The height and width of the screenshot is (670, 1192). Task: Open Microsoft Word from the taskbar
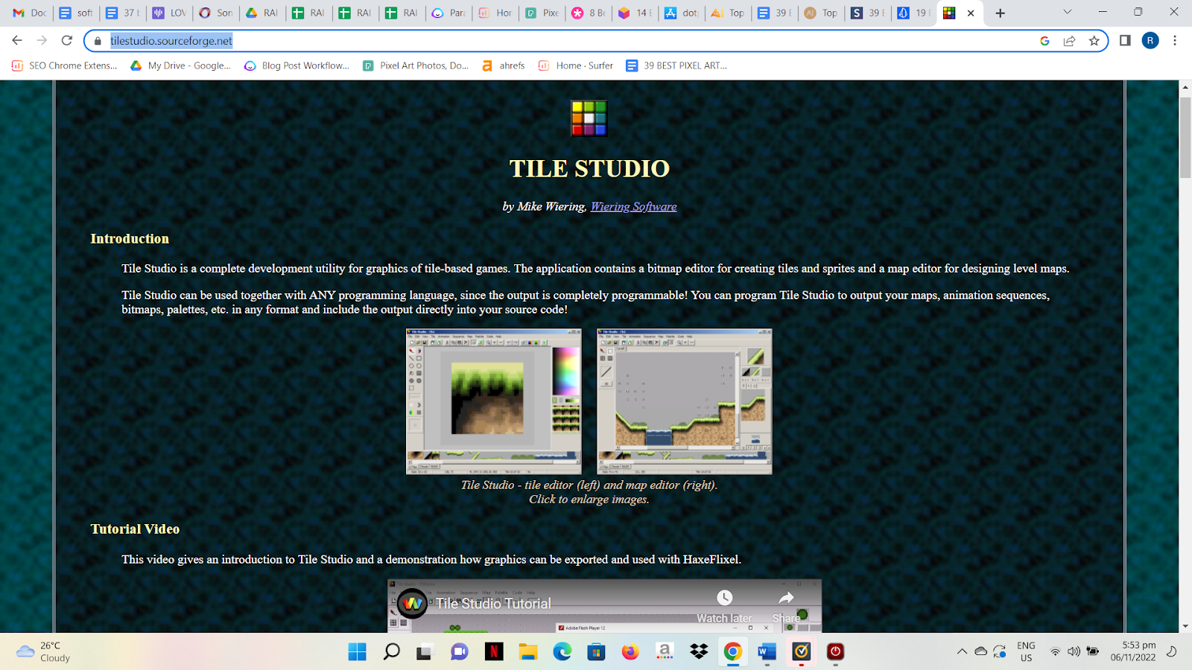tap(767, 652)
